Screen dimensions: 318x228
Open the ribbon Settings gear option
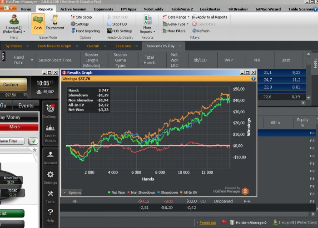pyautogui.click(x=79, y=24)
